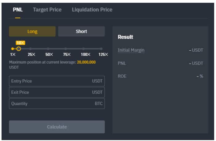The width and height of the screenshot is (216, 141).
Task: Switch to the PNL tab
Action: (18, 10)
